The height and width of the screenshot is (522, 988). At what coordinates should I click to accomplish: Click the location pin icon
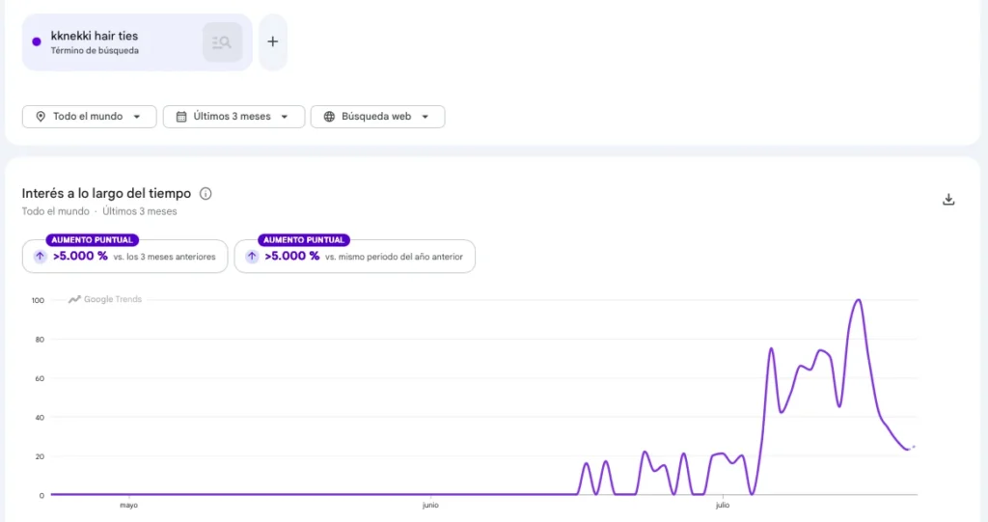tap(41, 117)
